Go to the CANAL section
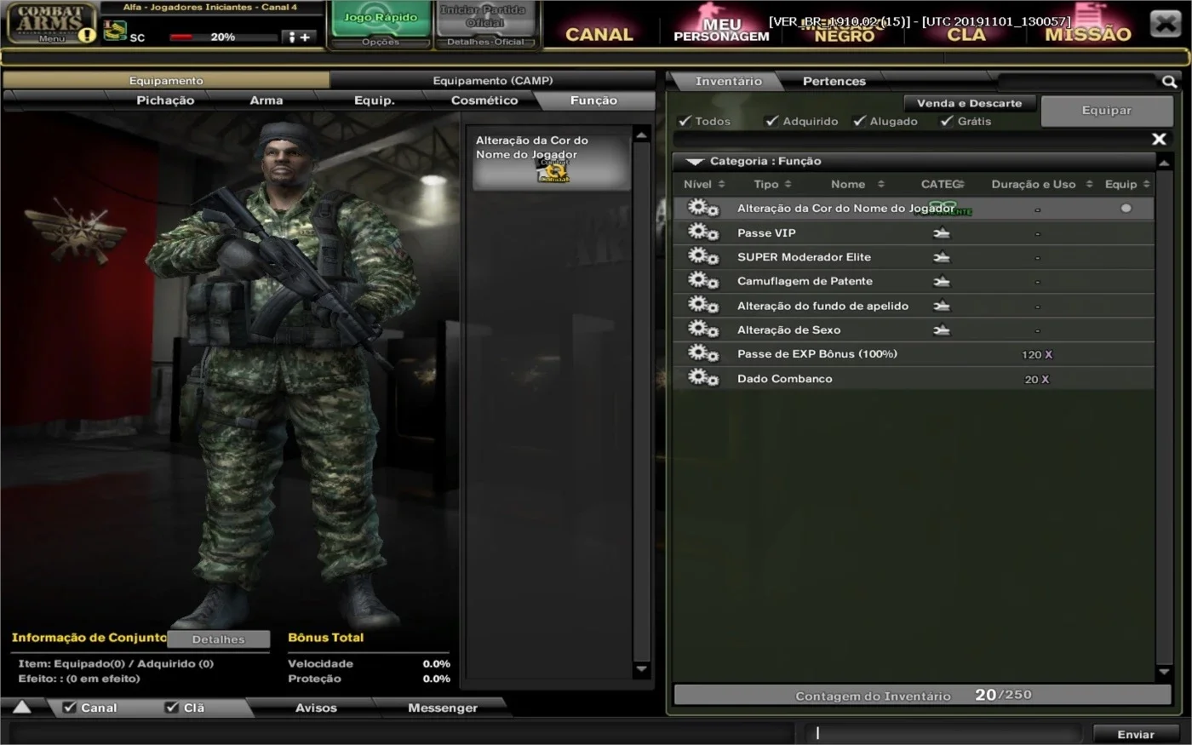 tap(599, 35)
